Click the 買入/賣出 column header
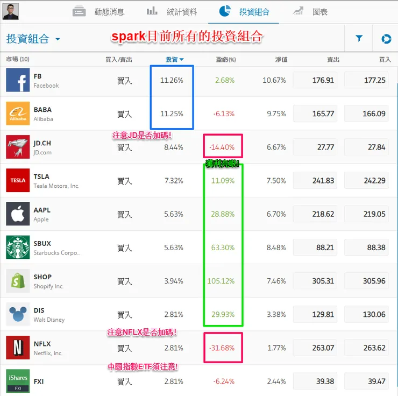This screenshot has height=396, width=398. 119,60
